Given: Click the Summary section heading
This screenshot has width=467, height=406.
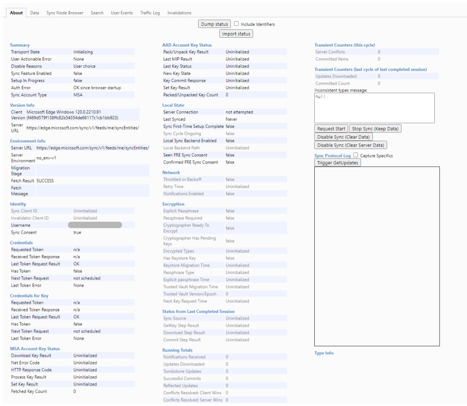Looking at the screenshot, I should coord(20,45).
